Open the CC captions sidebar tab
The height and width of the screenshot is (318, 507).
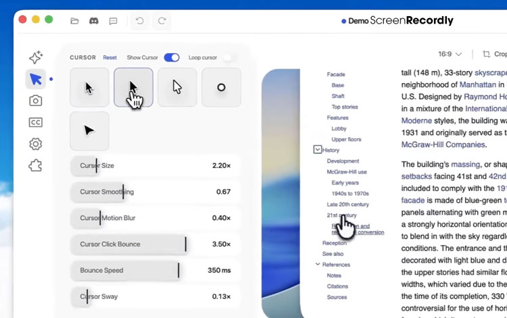point(36,122)
